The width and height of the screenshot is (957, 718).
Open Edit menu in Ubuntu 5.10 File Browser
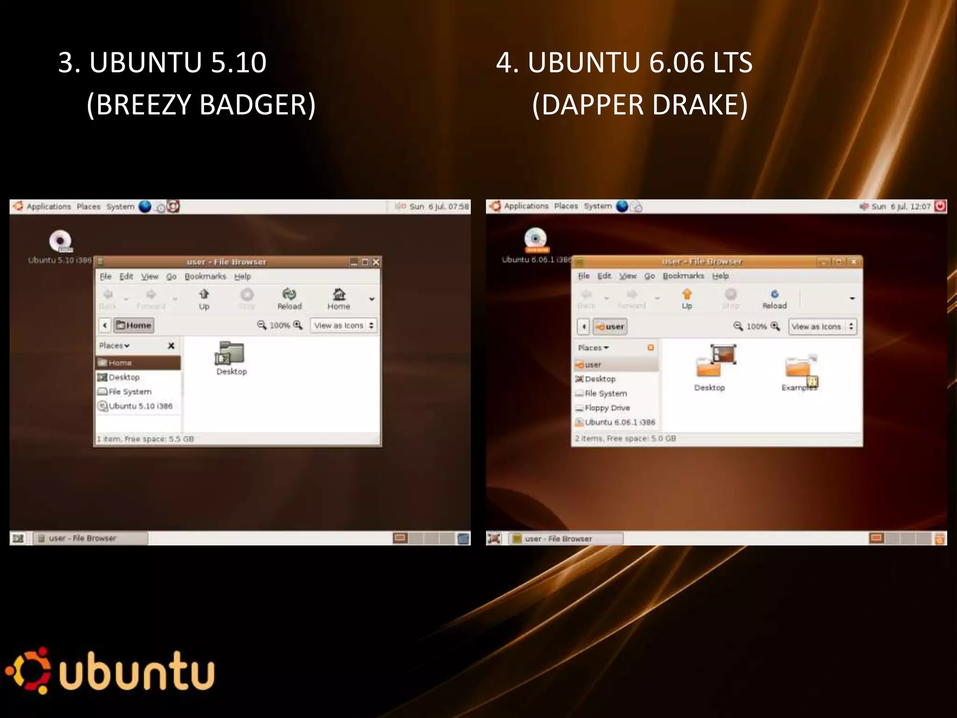point(126,276)
